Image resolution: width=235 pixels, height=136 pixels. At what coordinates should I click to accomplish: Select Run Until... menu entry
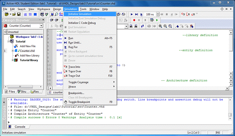pyautogui.click(x=90, y=43)
